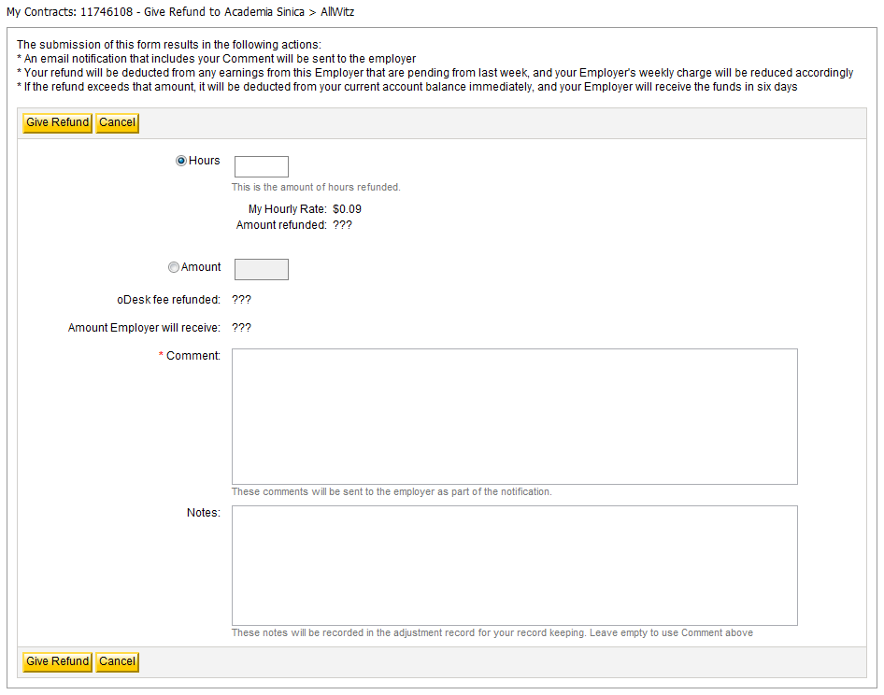884x695 pixels.
Task: Click the bottom Give Refund button
Action: pos(57,661)
